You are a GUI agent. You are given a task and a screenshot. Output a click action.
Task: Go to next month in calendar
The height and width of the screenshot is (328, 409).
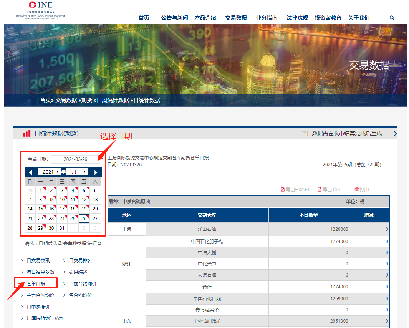pos(96,172)
